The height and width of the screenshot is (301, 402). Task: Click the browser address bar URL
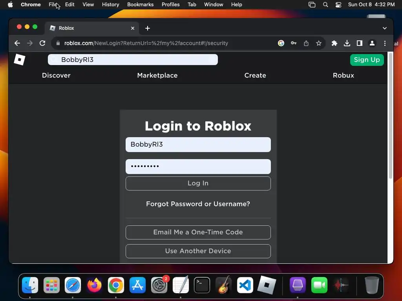point(146,43)
